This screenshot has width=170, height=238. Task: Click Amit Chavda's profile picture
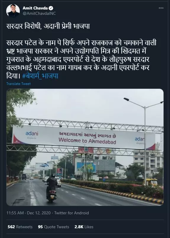[13, 11]
